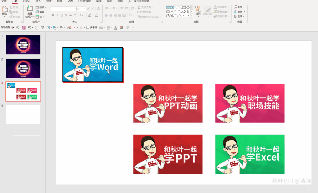Click the Select button in editing group
The image size is (318, 193).
click(239, 16)
